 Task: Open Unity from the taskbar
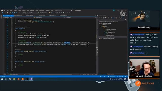[x=27, y=79]
